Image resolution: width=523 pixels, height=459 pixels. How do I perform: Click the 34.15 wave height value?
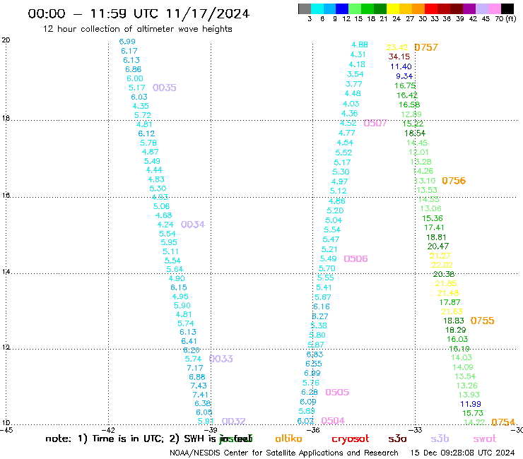pyautogui.click(x=399, y=56)
